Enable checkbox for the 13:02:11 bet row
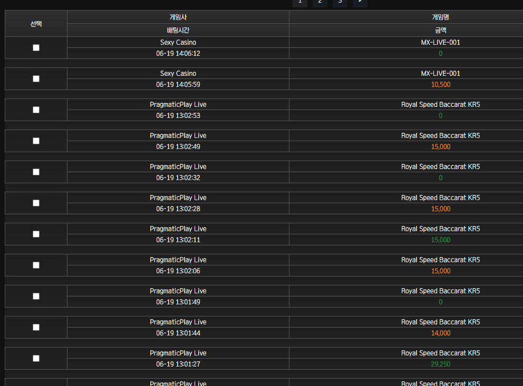 click(36, 234)
